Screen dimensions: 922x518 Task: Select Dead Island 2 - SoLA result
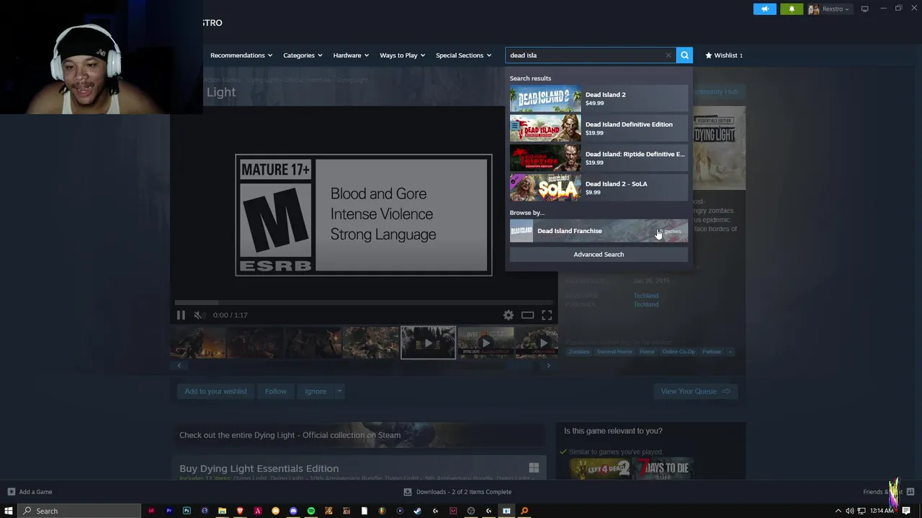(x=599, y=187)
